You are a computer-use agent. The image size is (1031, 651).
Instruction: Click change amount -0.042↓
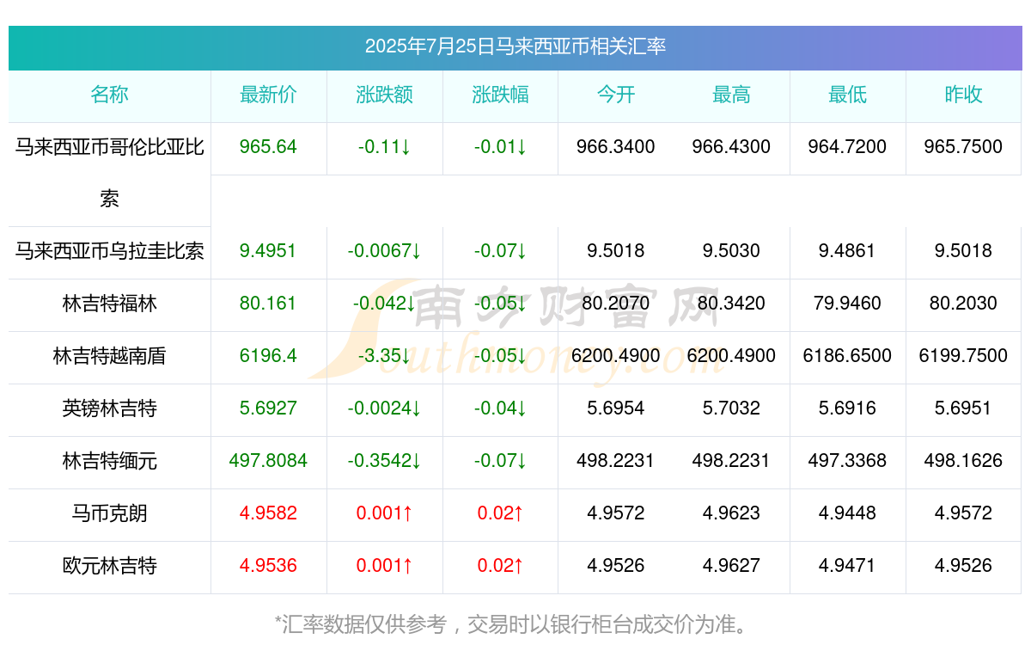(x=384, y=304)
